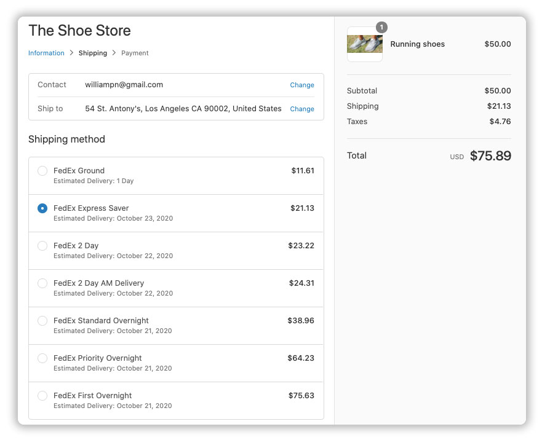Click the Shipping breadcrumb step
542x440 pixels.
tap(93, 53)
